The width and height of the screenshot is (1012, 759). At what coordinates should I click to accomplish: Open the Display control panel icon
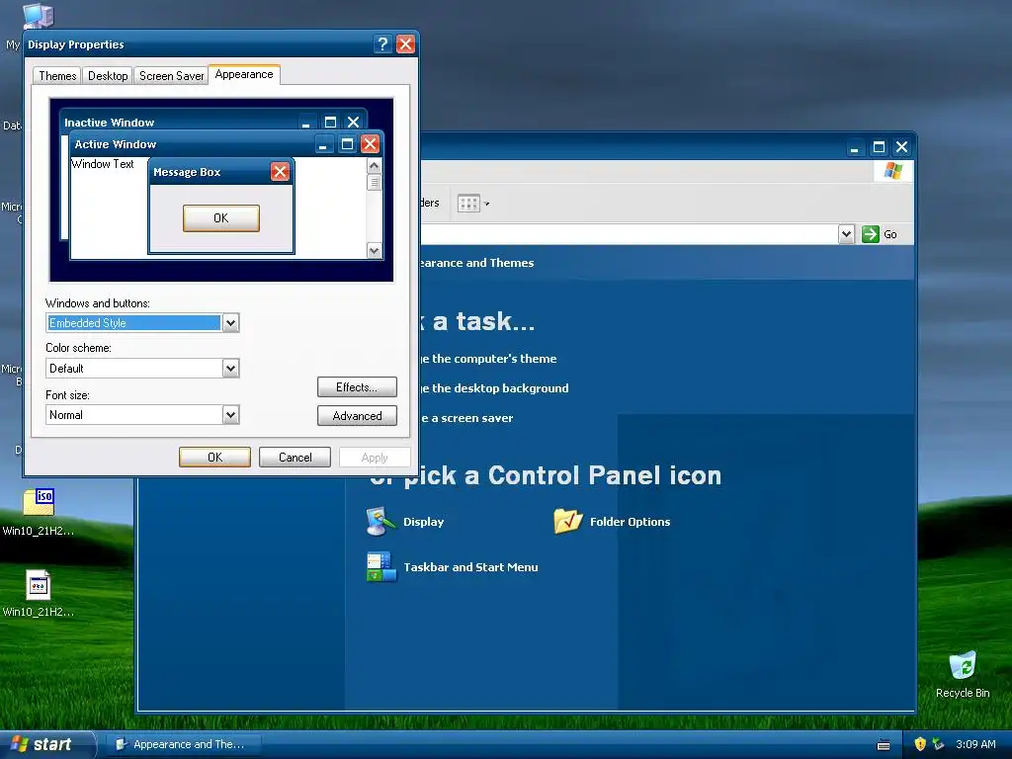coord(405,522)
